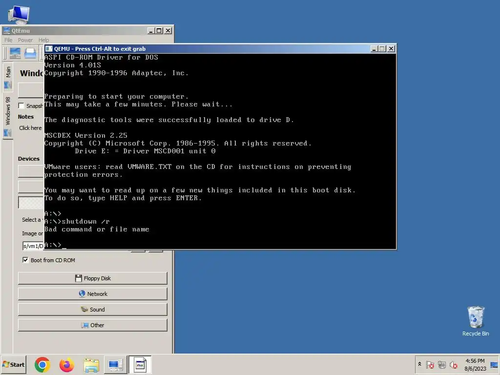
Task: Select the Recycle Bin desktop icon
Action: click(476, 321)
